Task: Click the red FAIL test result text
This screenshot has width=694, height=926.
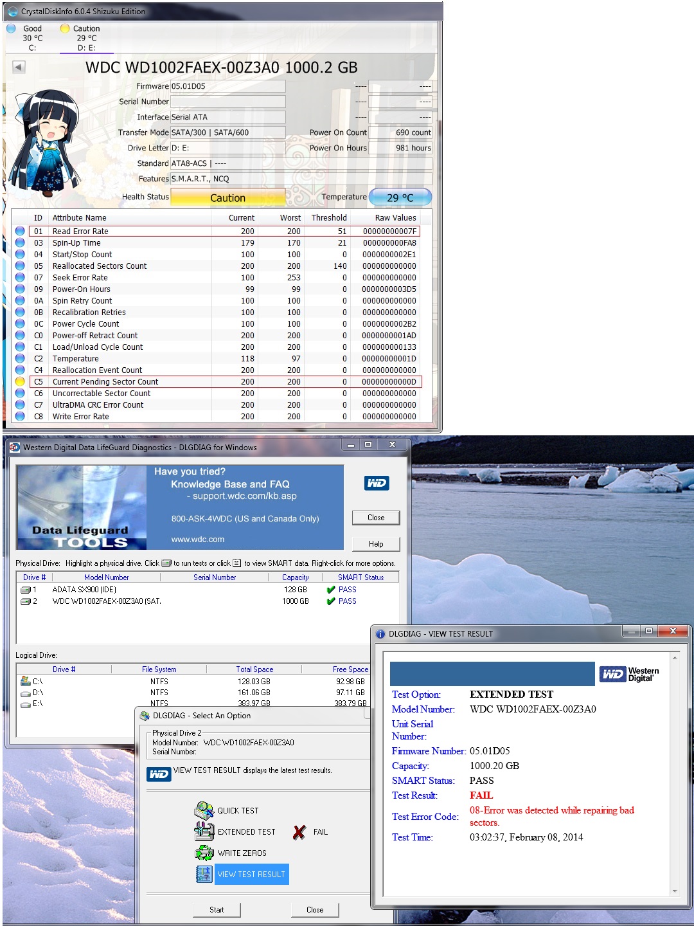Action: [x=481, y=795]
